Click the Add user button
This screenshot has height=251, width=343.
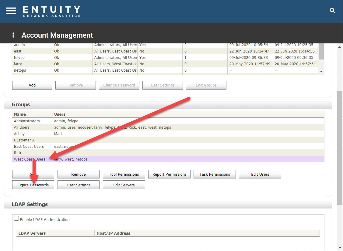tap(32, 85)
